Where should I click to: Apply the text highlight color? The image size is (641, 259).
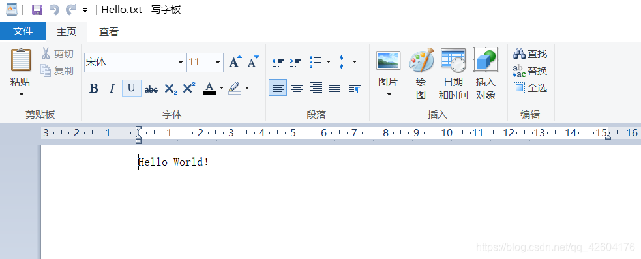pyautogui.click(x=235, y=88)
